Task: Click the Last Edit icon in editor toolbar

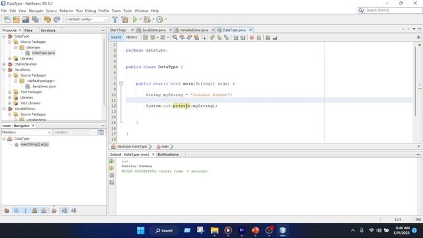Action: (x=145, y=38)
